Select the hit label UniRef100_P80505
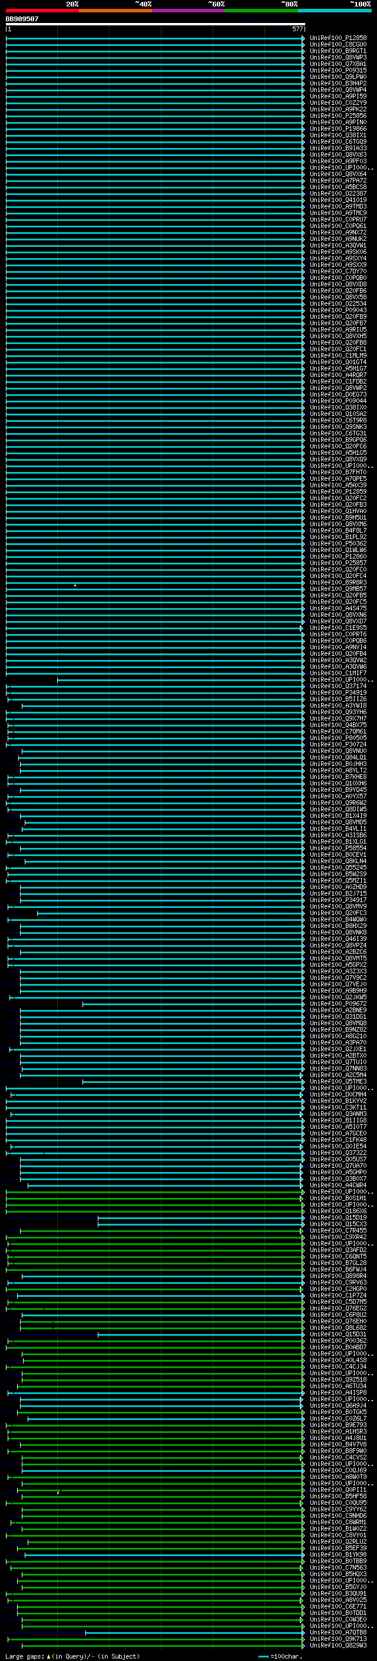Image resolution: width=377 pixels, height=1661 pixels. (338, 738)
